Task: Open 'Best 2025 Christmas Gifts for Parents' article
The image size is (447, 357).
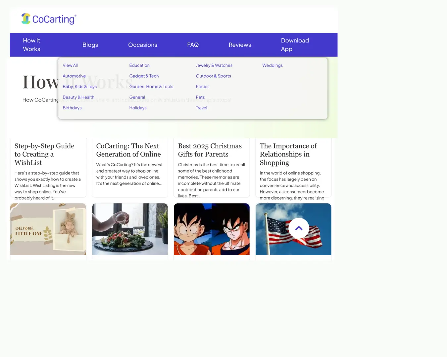Action: click(210, 150)
